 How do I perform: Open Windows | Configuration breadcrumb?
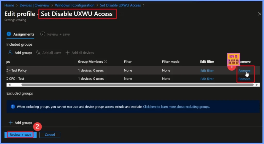coord(75,5)
